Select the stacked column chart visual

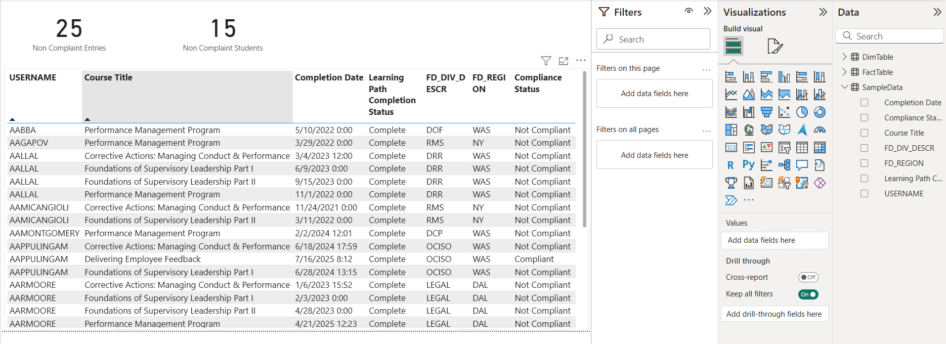pos(749,77)
